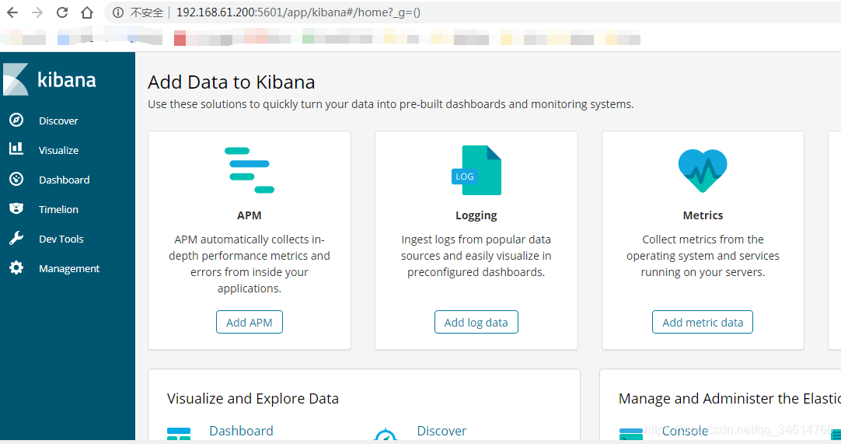Image resolution: width=841 pixels, height=444 pixels.
Task: Click the browser forward arrow
Action: point(37,12)
